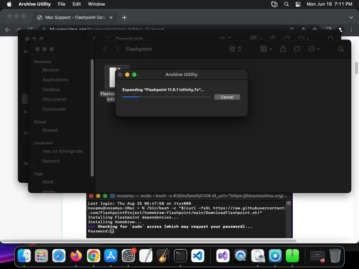Open the Trash in the Dock
Viewport: 359px width, 269px height.
335,255
